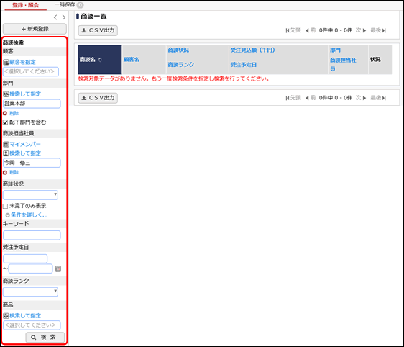This screenshot has width=404, height=347.
Task: Uncheck 配下部門を含む checkbox
Action: 6,122
